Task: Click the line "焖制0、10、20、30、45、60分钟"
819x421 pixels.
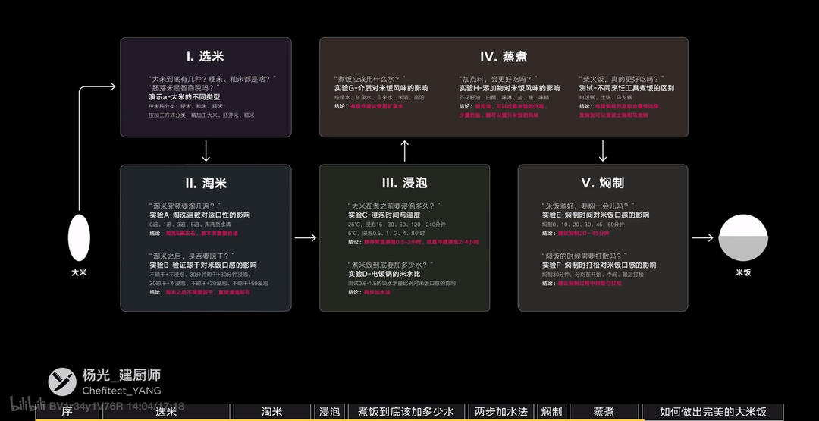Action: click(x=582, y=224)
